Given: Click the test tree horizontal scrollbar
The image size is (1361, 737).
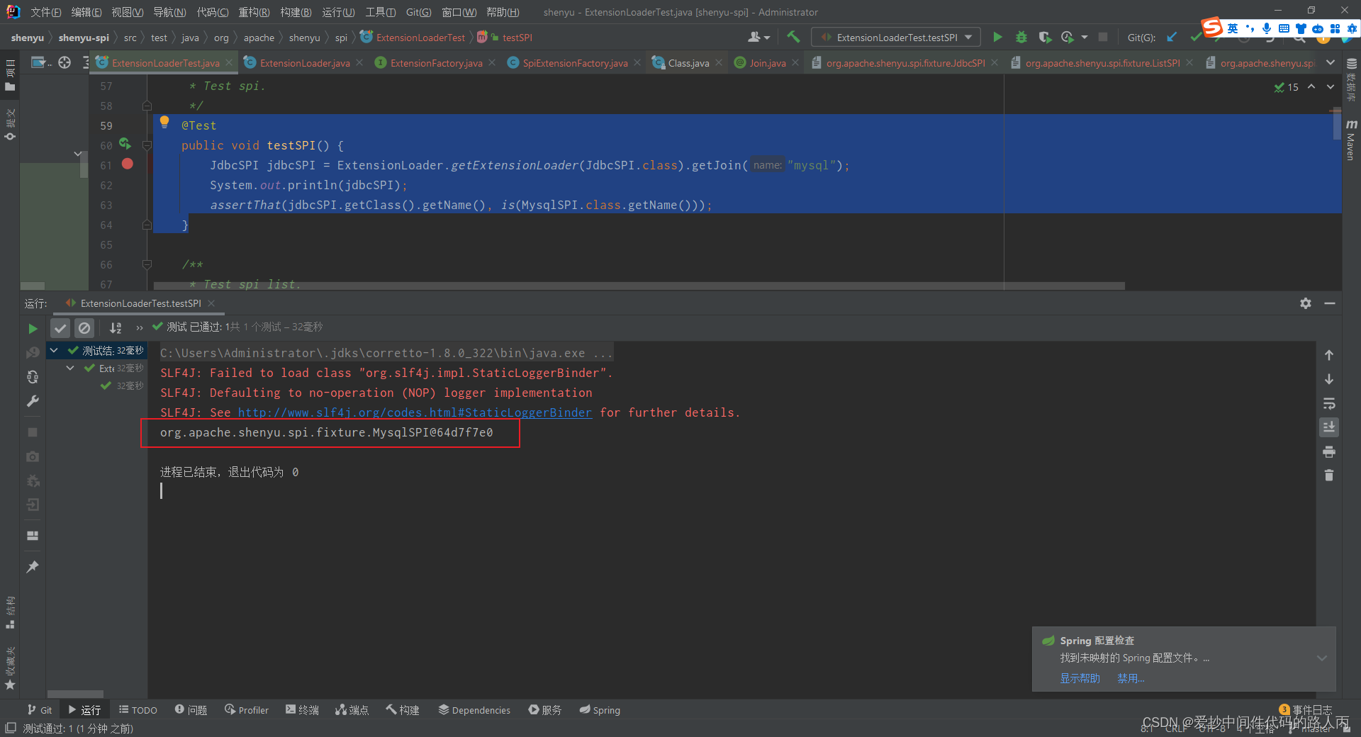Looking at the screenshot, I should pyautogui.click(x=75, y=694).
